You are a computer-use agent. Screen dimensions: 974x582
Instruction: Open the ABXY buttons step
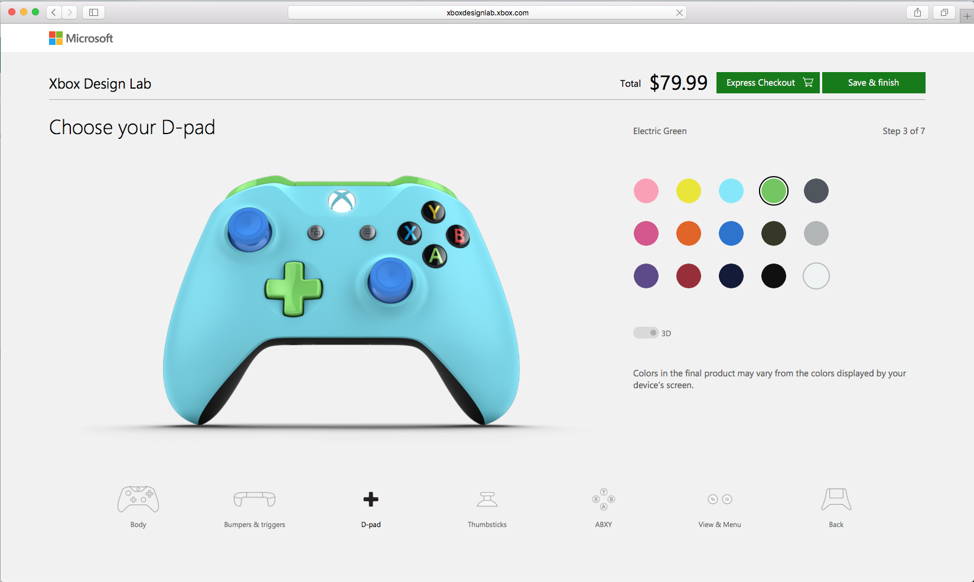click(x=604, y=500)
